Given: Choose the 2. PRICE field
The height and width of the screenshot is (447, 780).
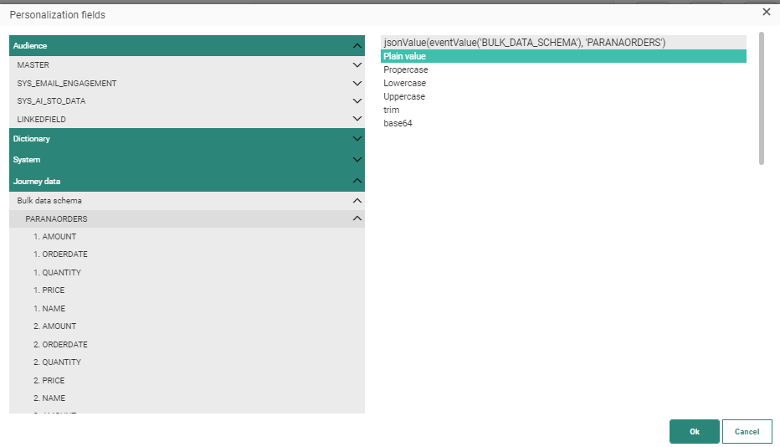Looking at the screenshot, I should (x=49, y=381).
